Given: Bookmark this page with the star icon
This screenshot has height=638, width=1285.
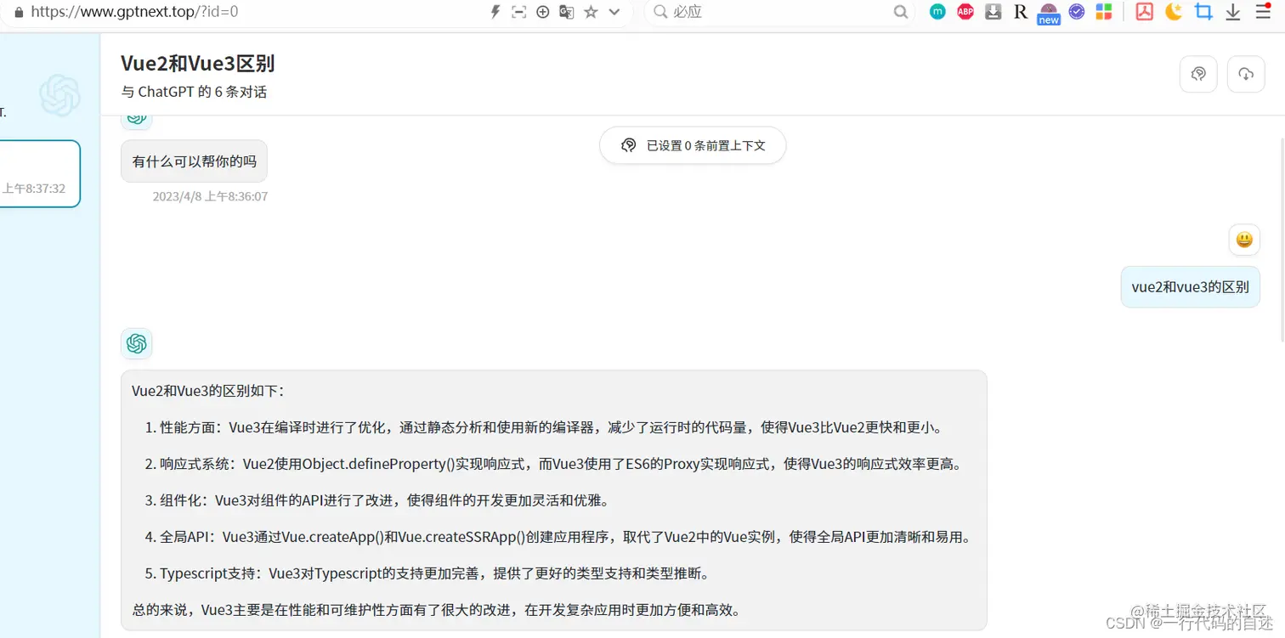Looking at the screenshot, I should 591,12.
